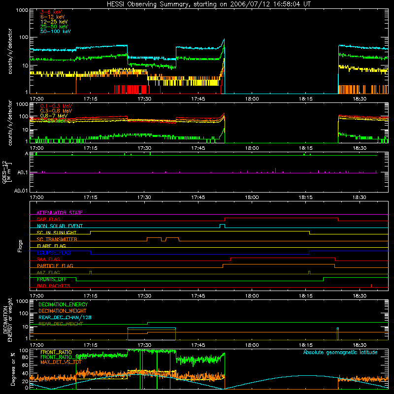
Task: Click the 18:30 tick under the decimation plot
Action: 360,345
